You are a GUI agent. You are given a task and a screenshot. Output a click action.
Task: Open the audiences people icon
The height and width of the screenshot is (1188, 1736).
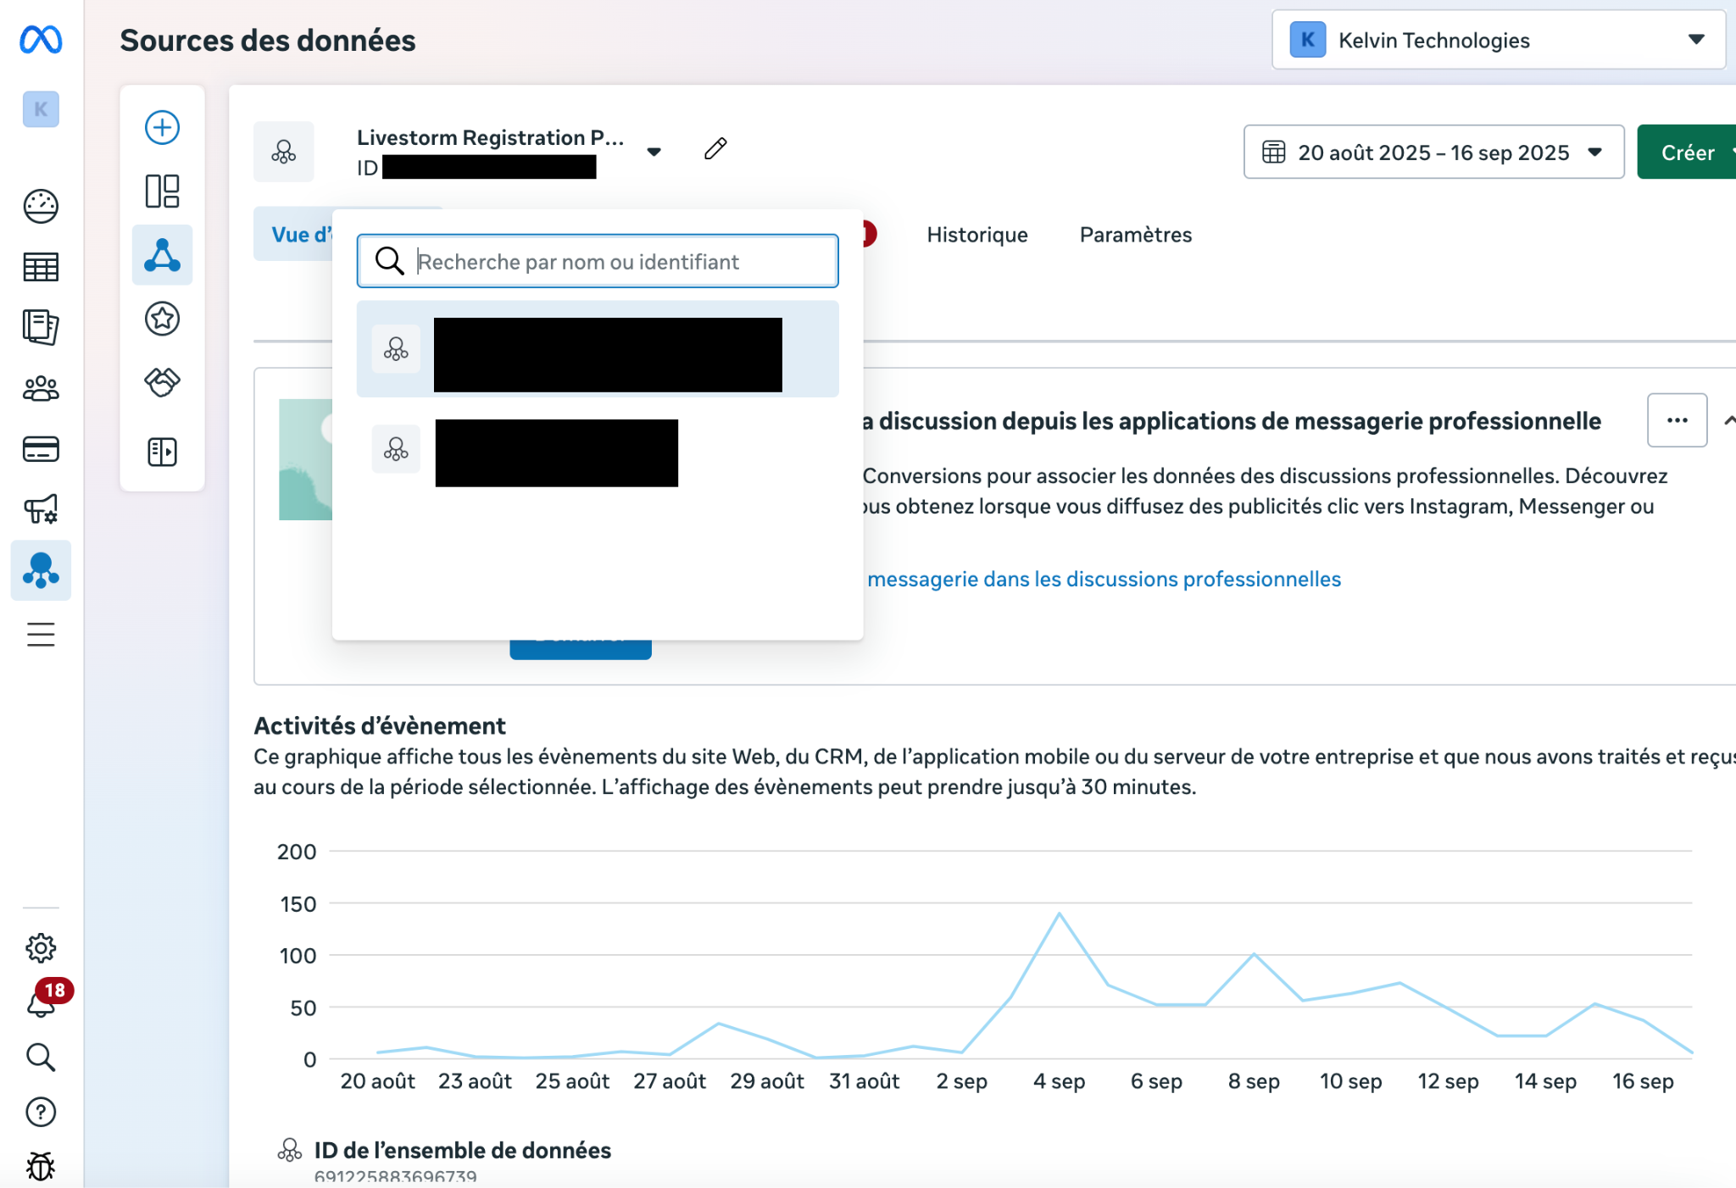pos(41,389)
